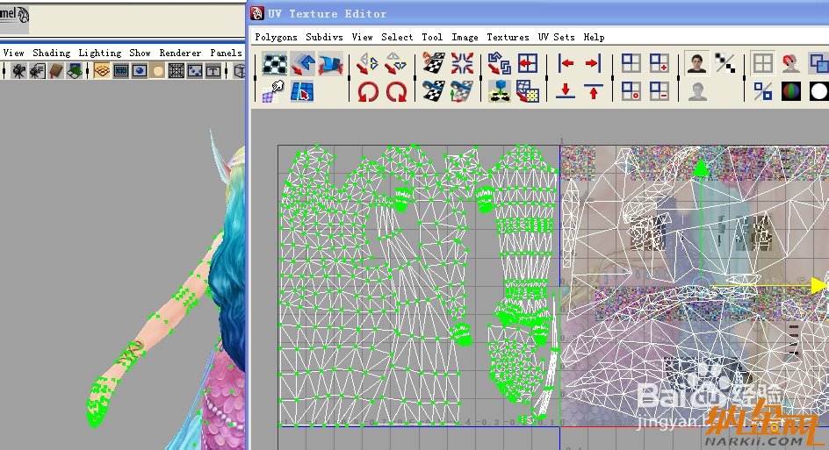Image resolution: width=829 pixels, height=450 pixels.
Task: Sew selected UV edges together
Action: click(434, 91)
